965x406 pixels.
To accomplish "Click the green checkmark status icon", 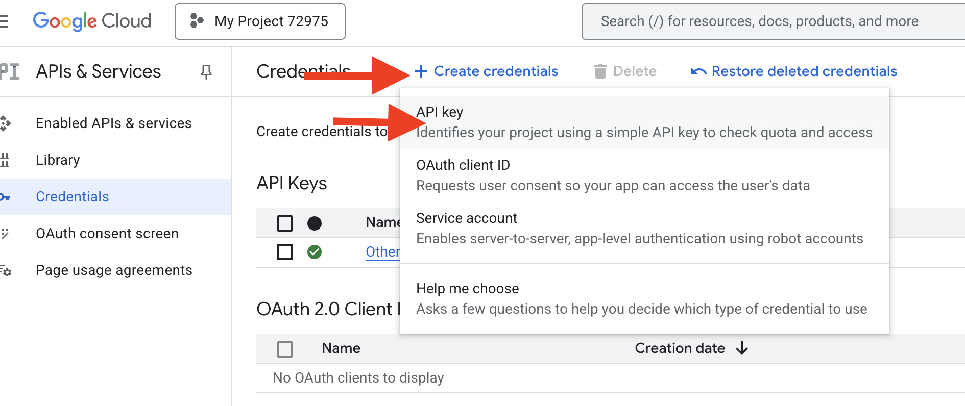I will click(315, 252).
